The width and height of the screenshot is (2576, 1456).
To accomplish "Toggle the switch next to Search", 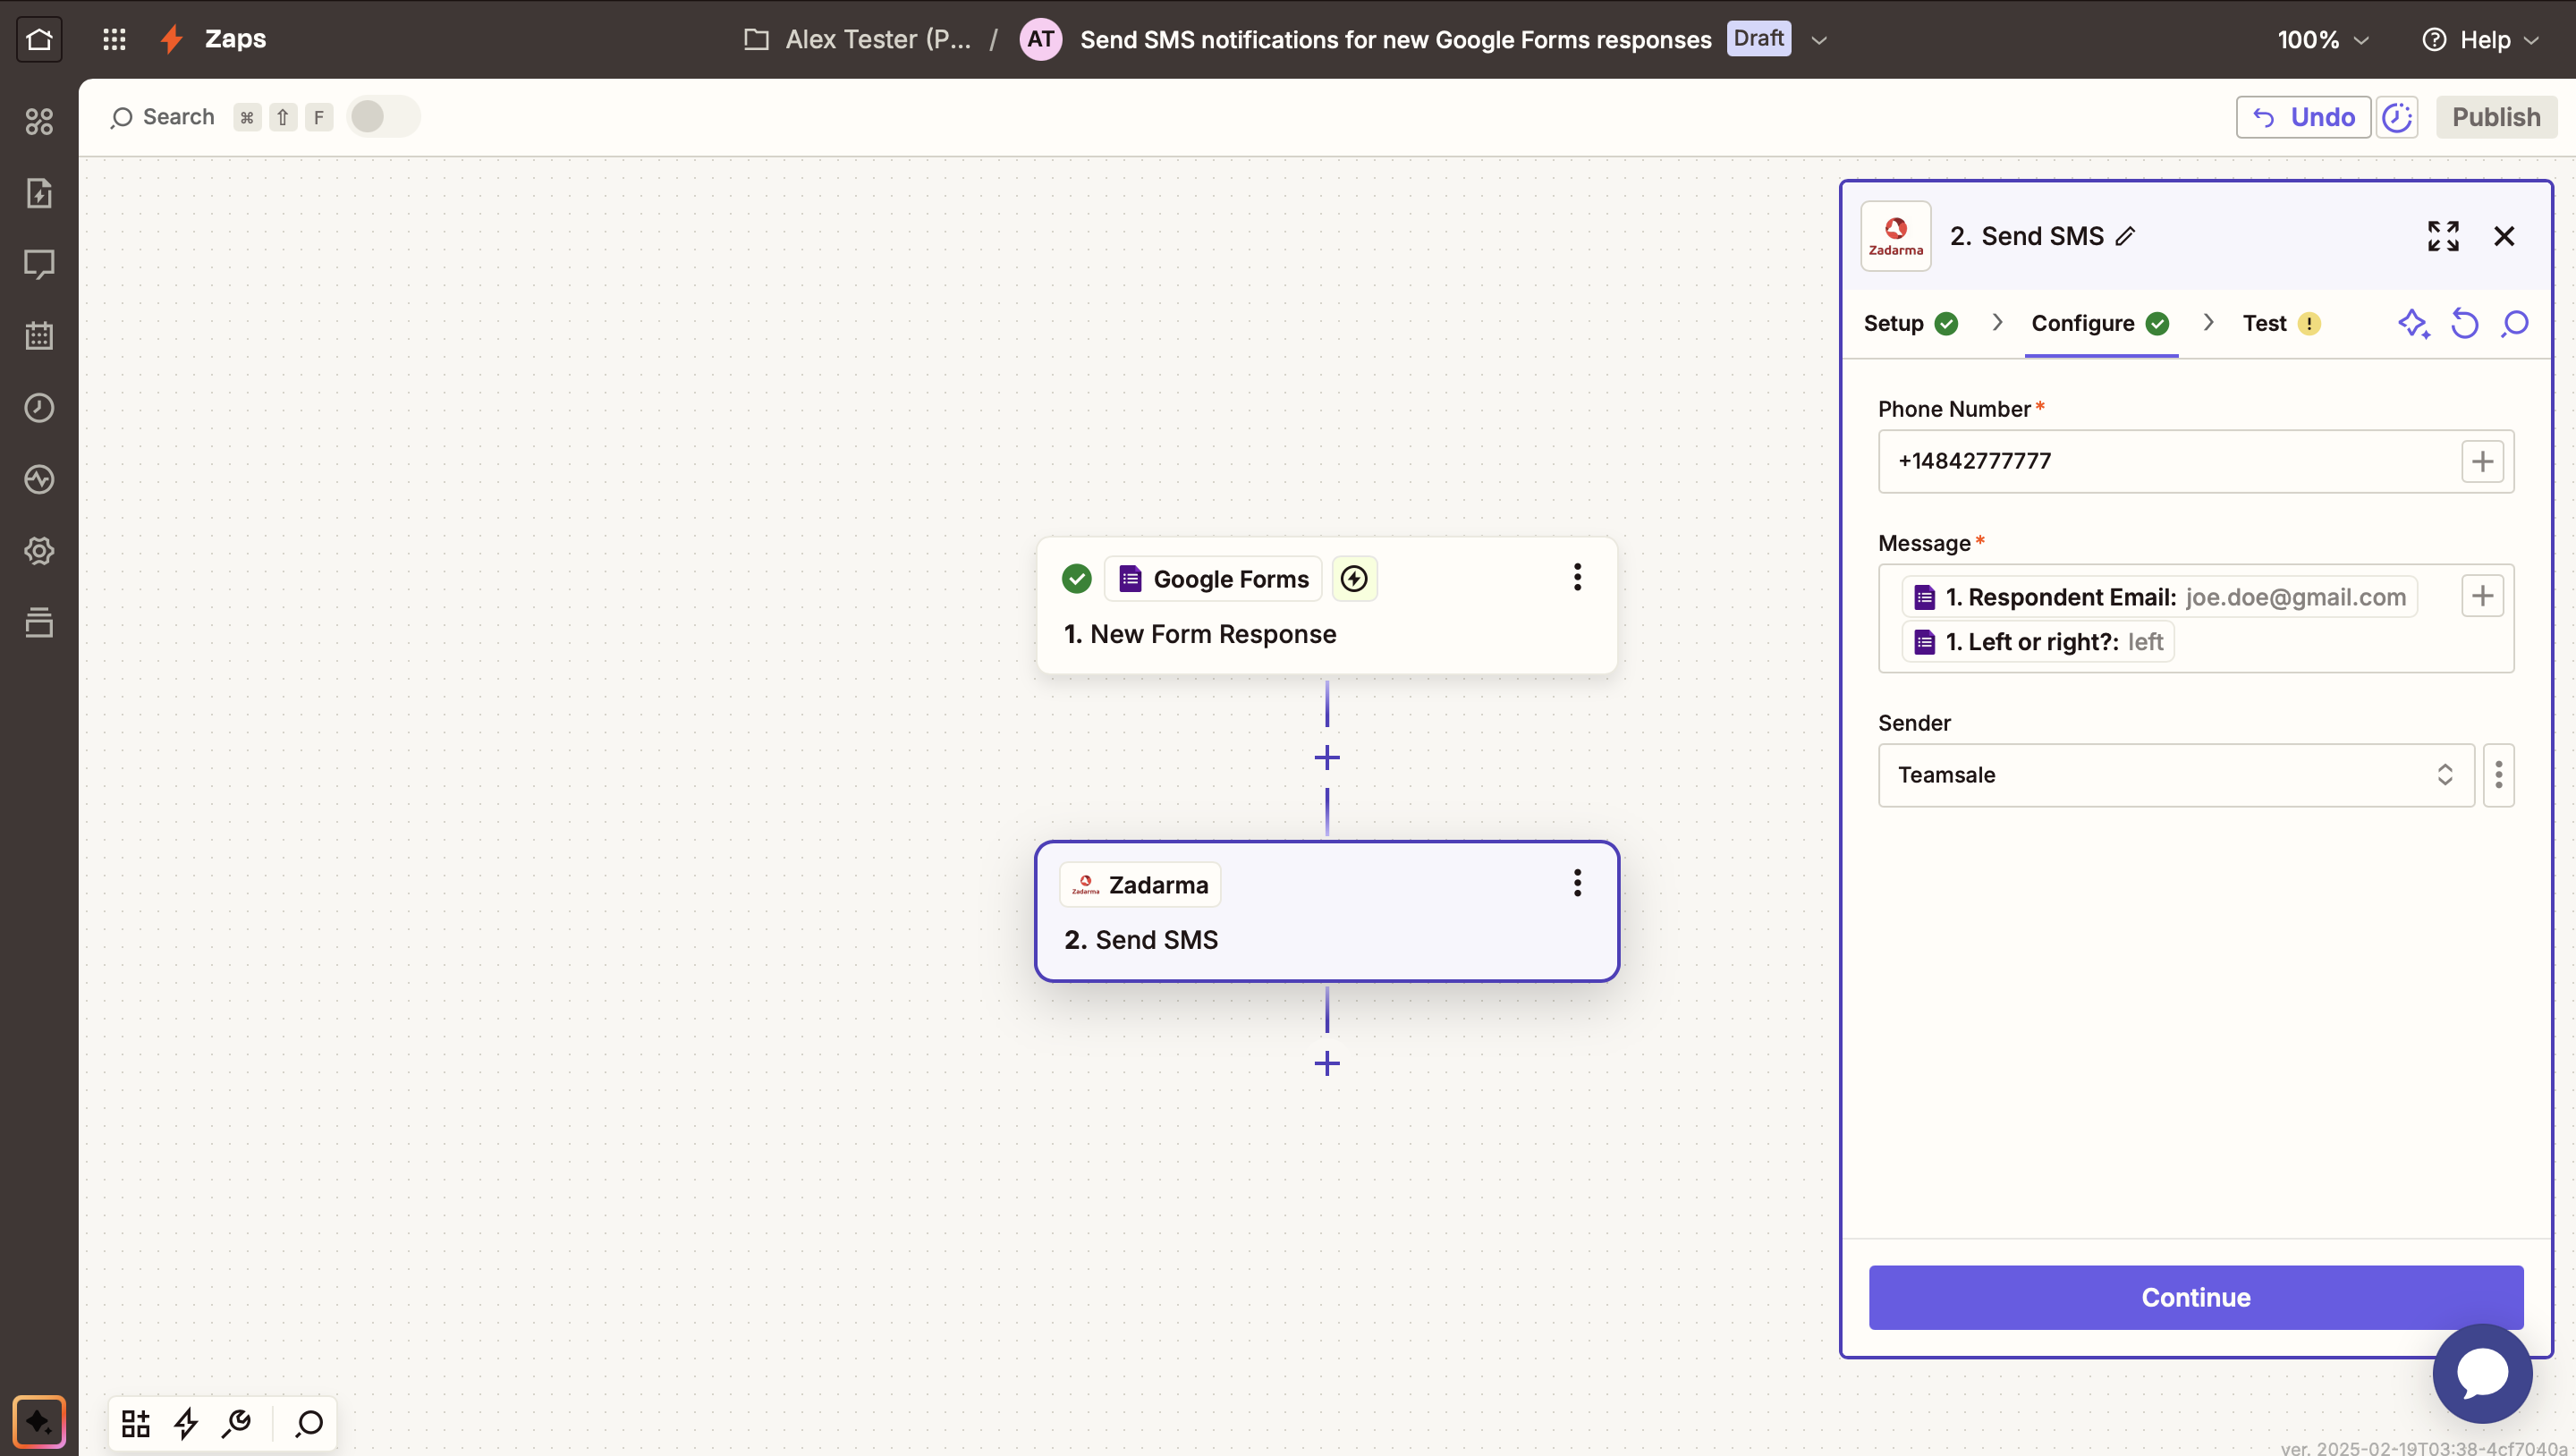I will pos(382,117).
